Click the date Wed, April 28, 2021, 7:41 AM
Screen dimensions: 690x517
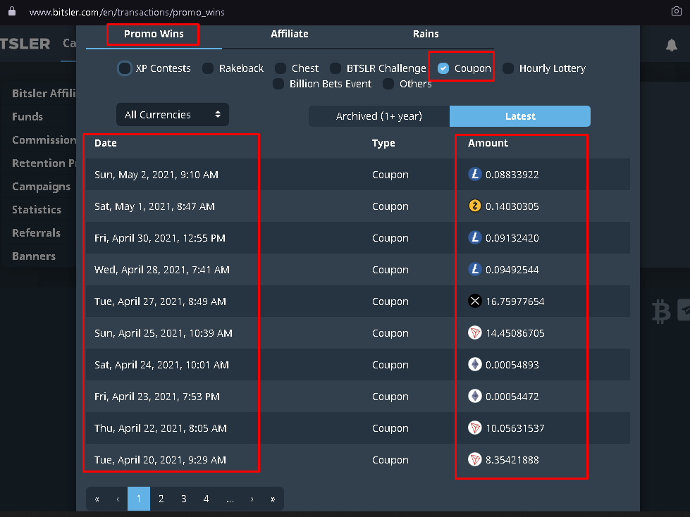click(x=162, y=270)
